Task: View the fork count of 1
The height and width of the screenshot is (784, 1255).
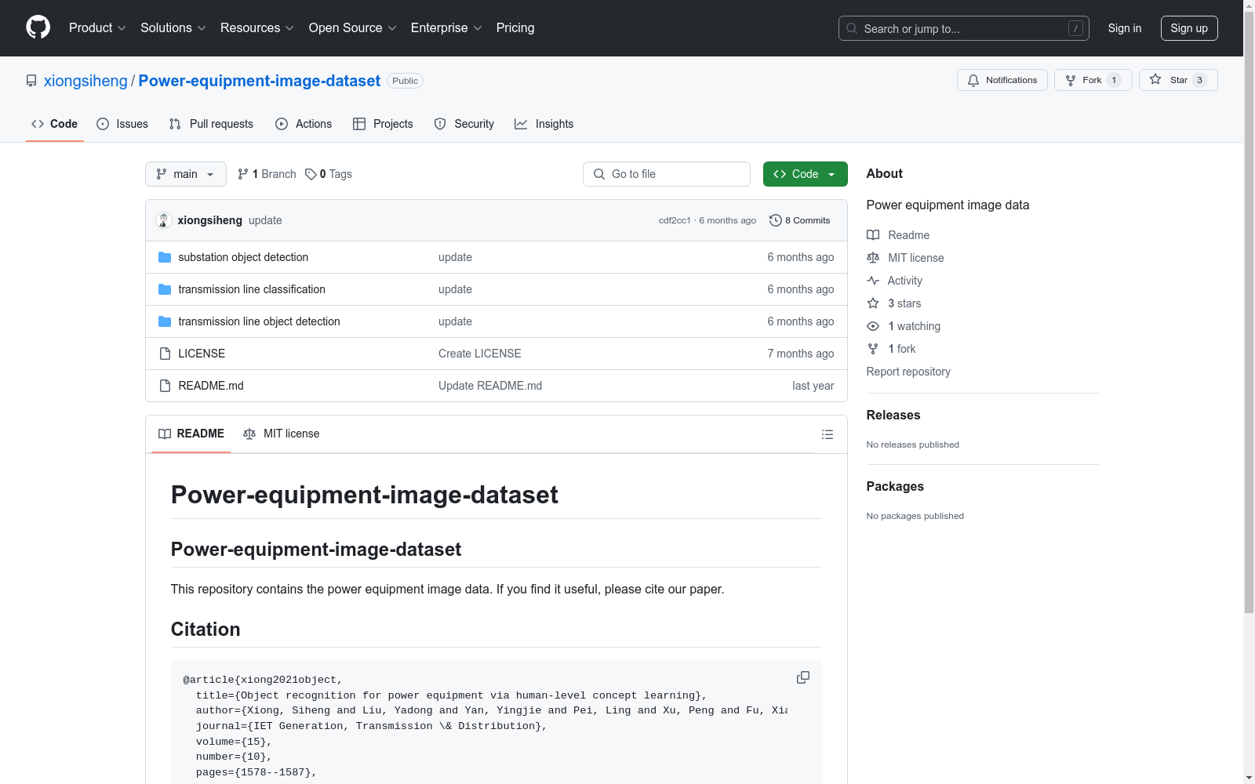Action: click(1114, 80)
